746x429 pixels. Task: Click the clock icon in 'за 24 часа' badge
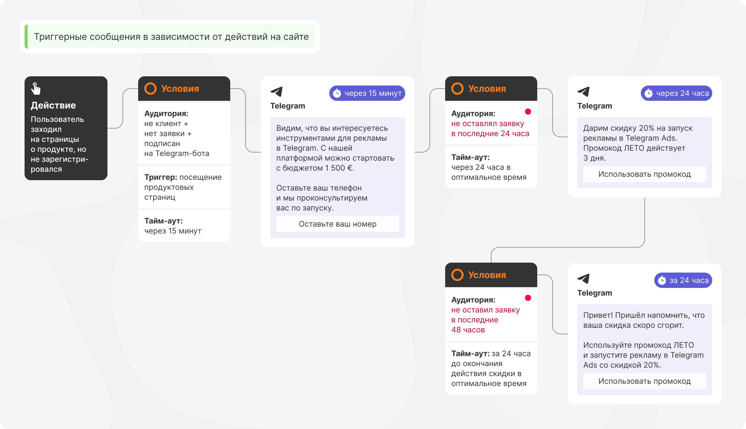[x=662, y=280]
